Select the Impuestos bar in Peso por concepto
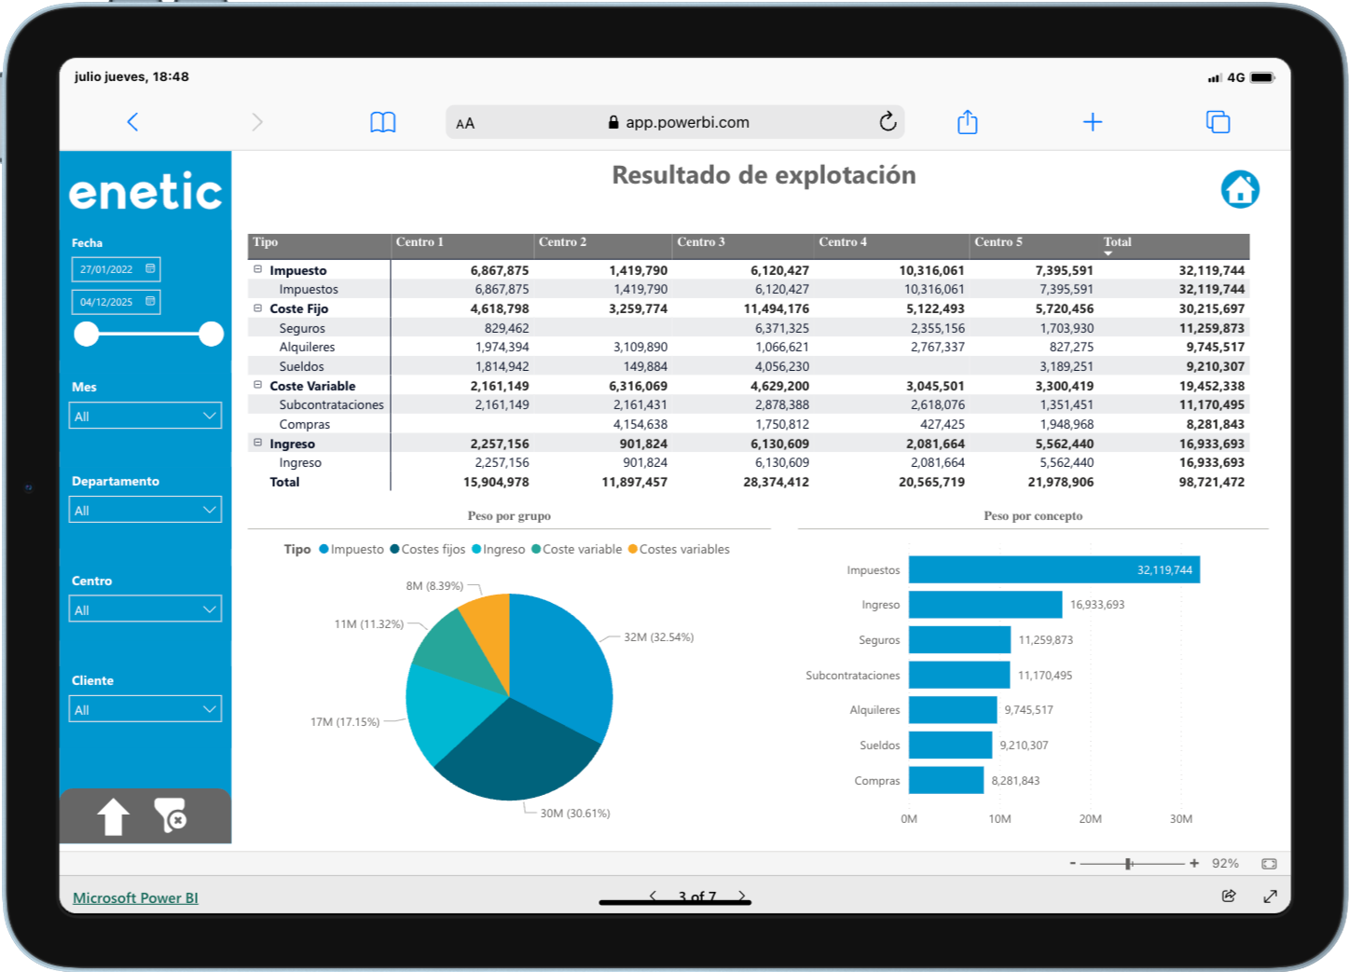This screenshot has width=1349, height=972. (1054, 569)
